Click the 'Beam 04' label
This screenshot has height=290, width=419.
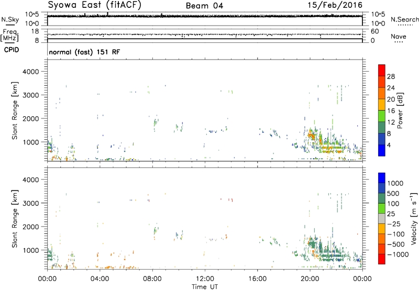click(204, 6)
